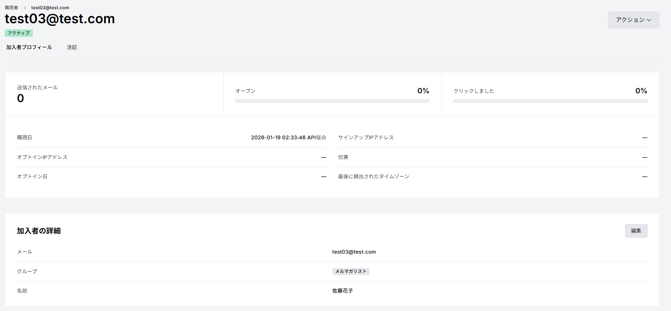Click the subscription date 2026-01-19 02:33:46 value
This screenshot has height=311, width=671.
point(278,138)
